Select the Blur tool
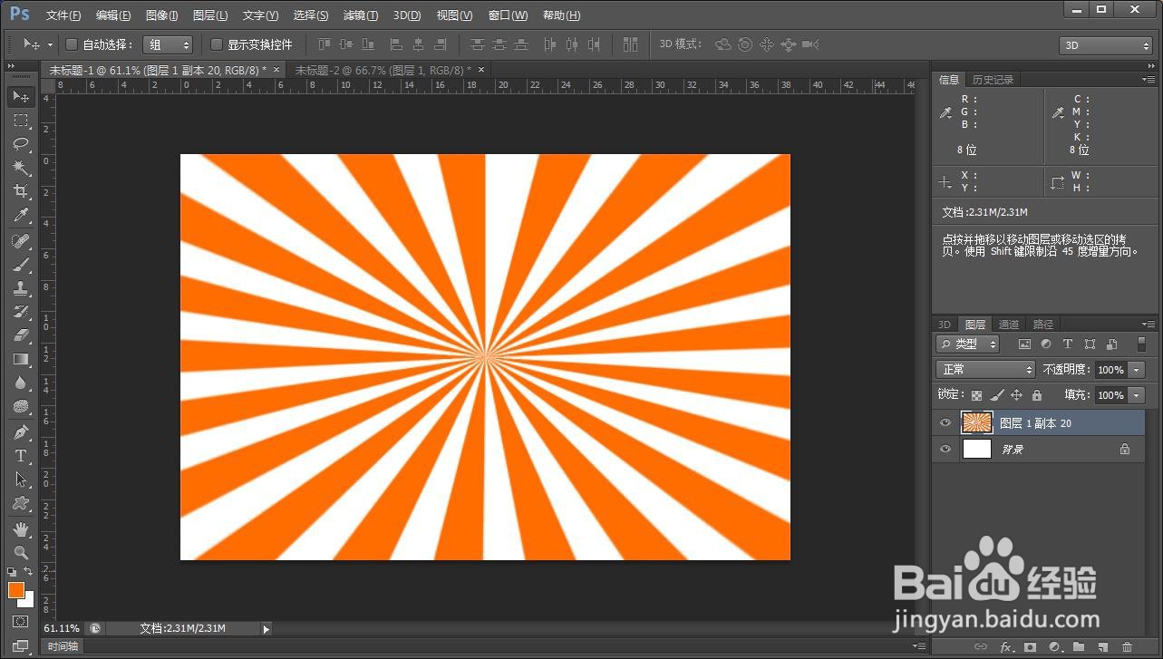This screenshot has width=1163, height=659. pos(21,383)
